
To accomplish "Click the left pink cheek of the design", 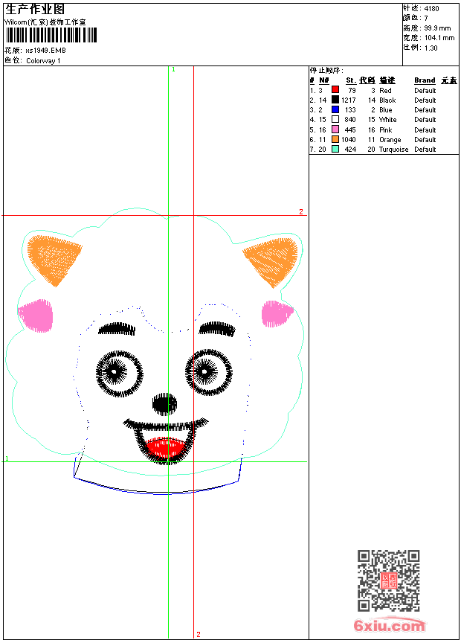I will pos(36,316).
